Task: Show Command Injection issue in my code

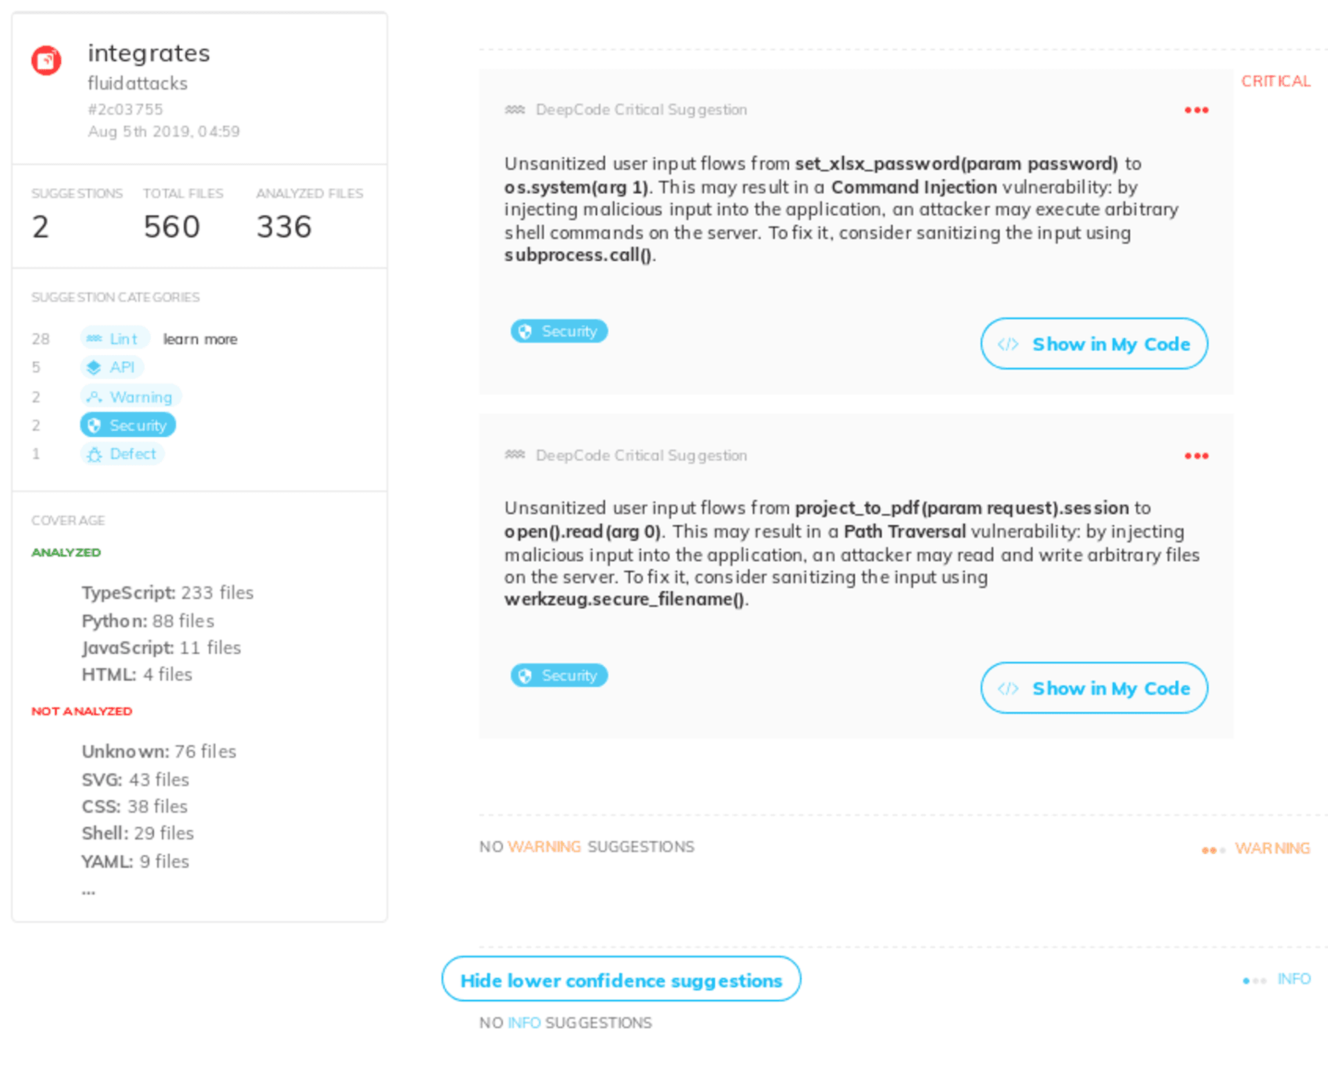Action: pyautogui.click(x=1094, y=344)
